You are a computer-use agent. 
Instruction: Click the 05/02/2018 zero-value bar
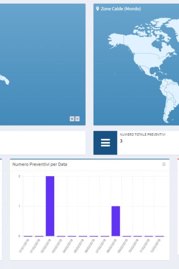pyautogui.click(x=83, y=236)
